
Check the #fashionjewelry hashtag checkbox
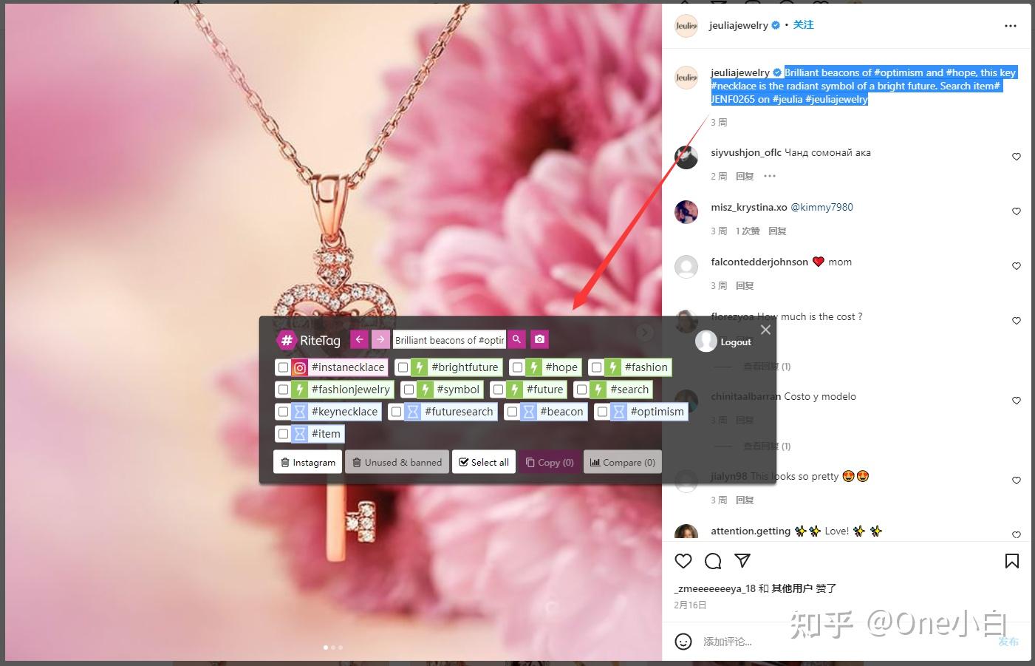283,390
